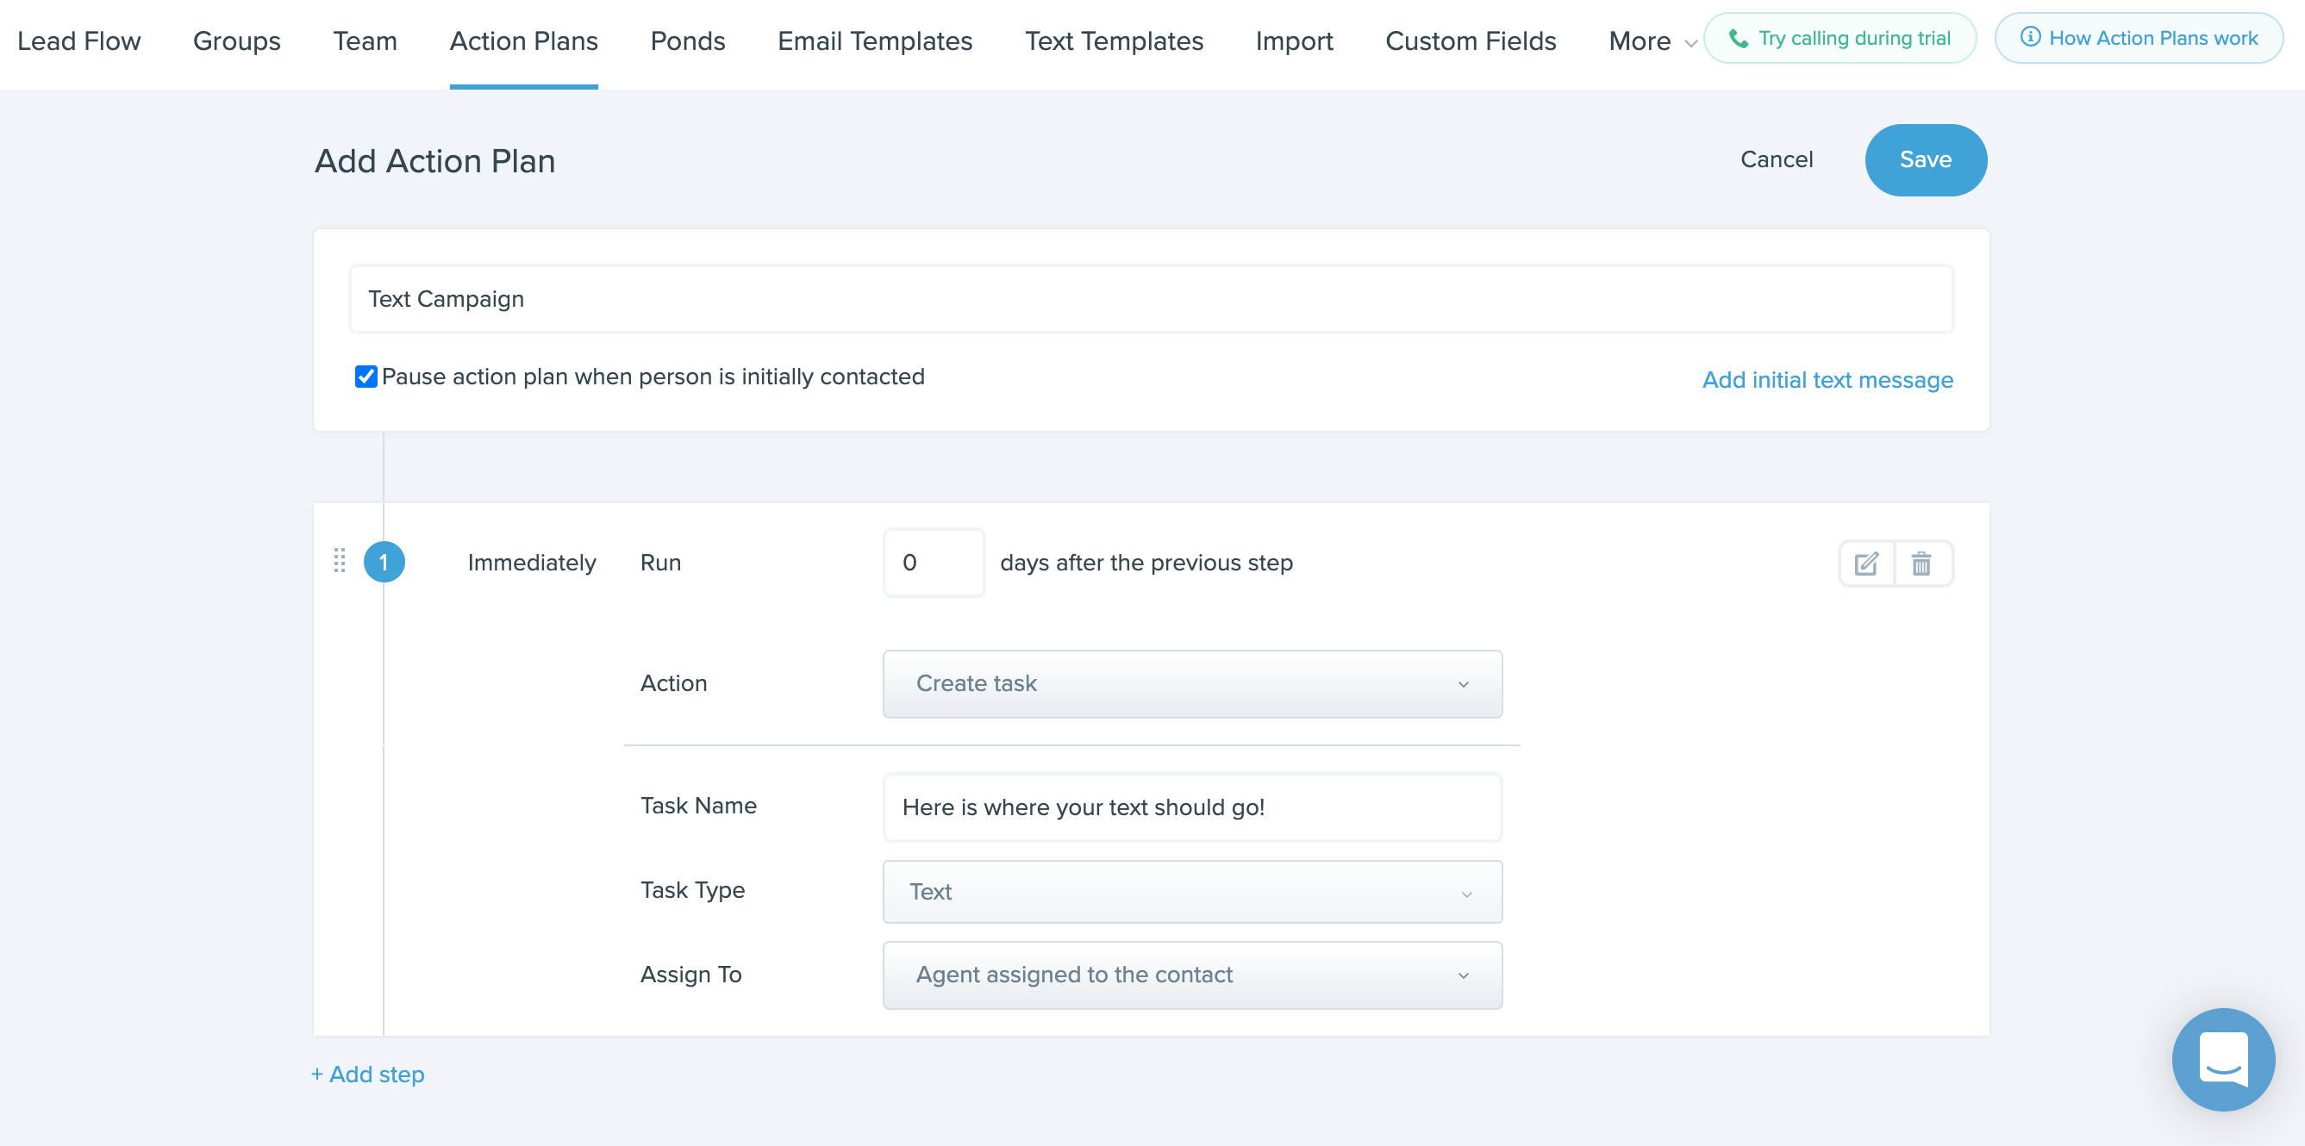Image resolution: width=2305 pixels, height=1146 pixels.
Task: Open the Action dropdown showing Create task
Action: pos(1192,683)
